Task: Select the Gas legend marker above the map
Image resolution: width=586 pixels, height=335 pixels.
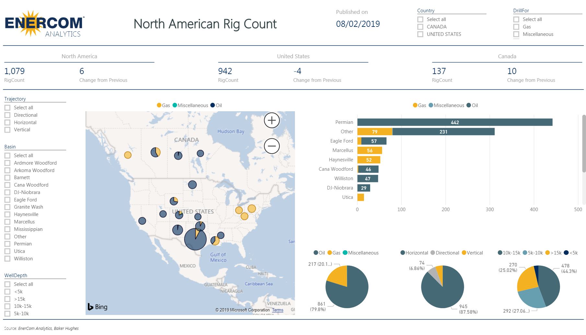Action: coord(159,105)
